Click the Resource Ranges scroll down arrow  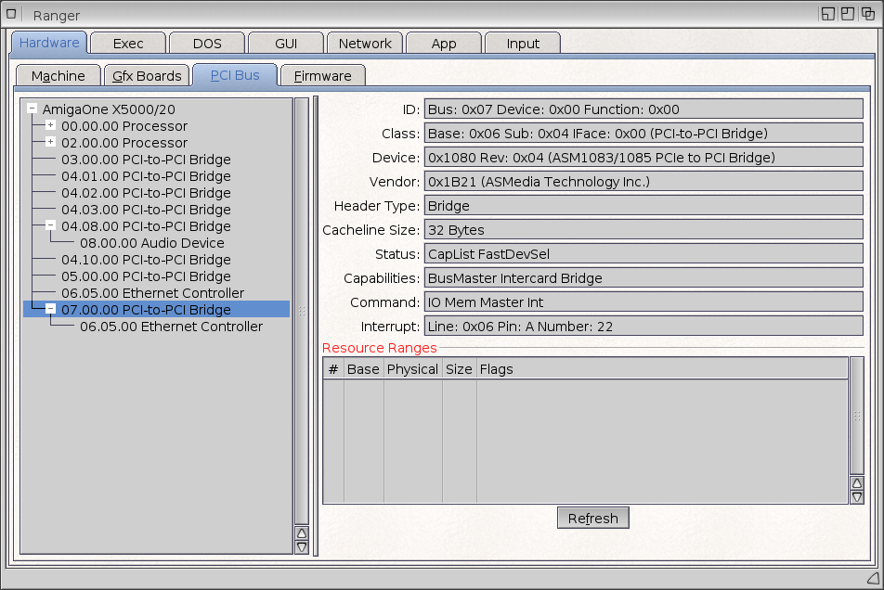[857, 497]
